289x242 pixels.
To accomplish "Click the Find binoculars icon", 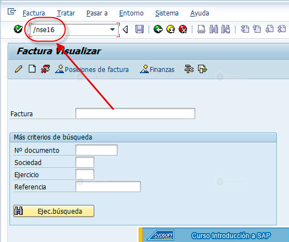I will click(x=214, y=29).
